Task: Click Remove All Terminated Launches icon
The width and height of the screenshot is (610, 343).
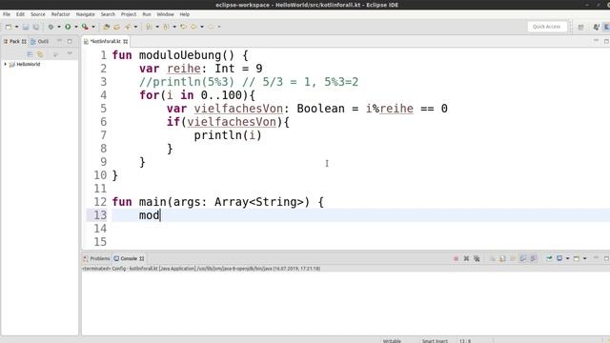Action: [x=477, y=258]
